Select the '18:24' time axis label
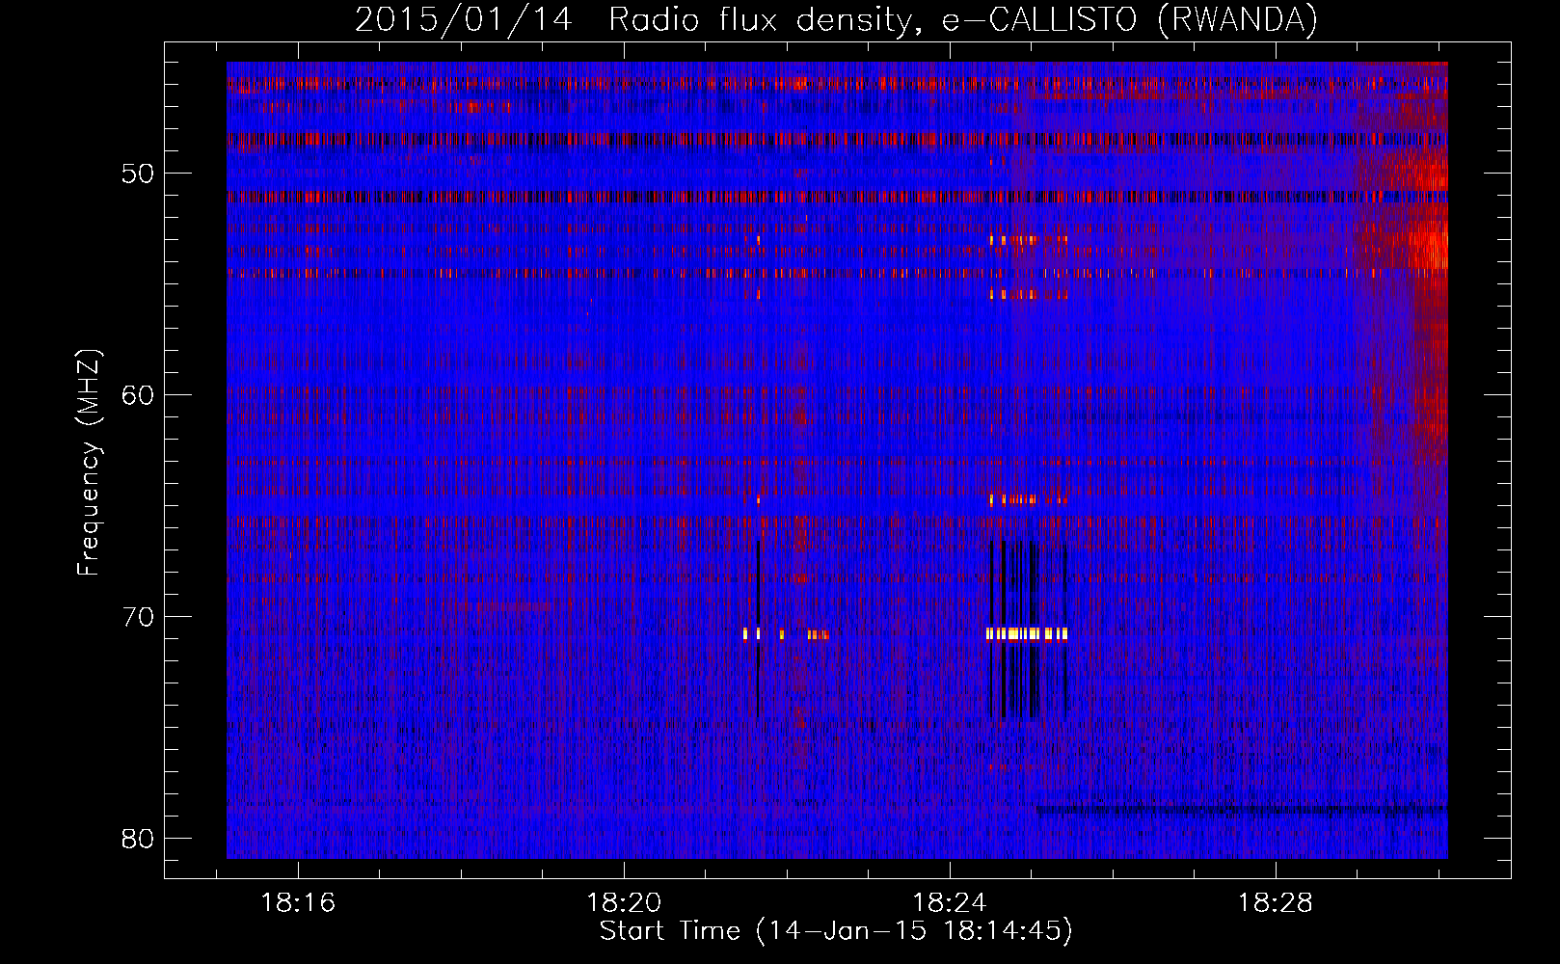The height and width of the screenshot is (964, 1560). coord(950,903)
